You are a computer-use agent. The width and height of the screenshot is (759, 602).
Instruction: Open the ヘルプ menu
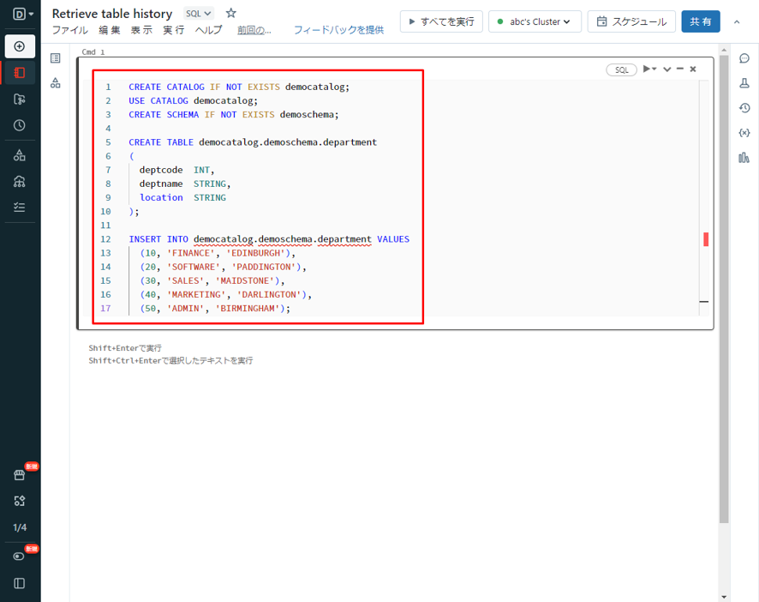208,30
